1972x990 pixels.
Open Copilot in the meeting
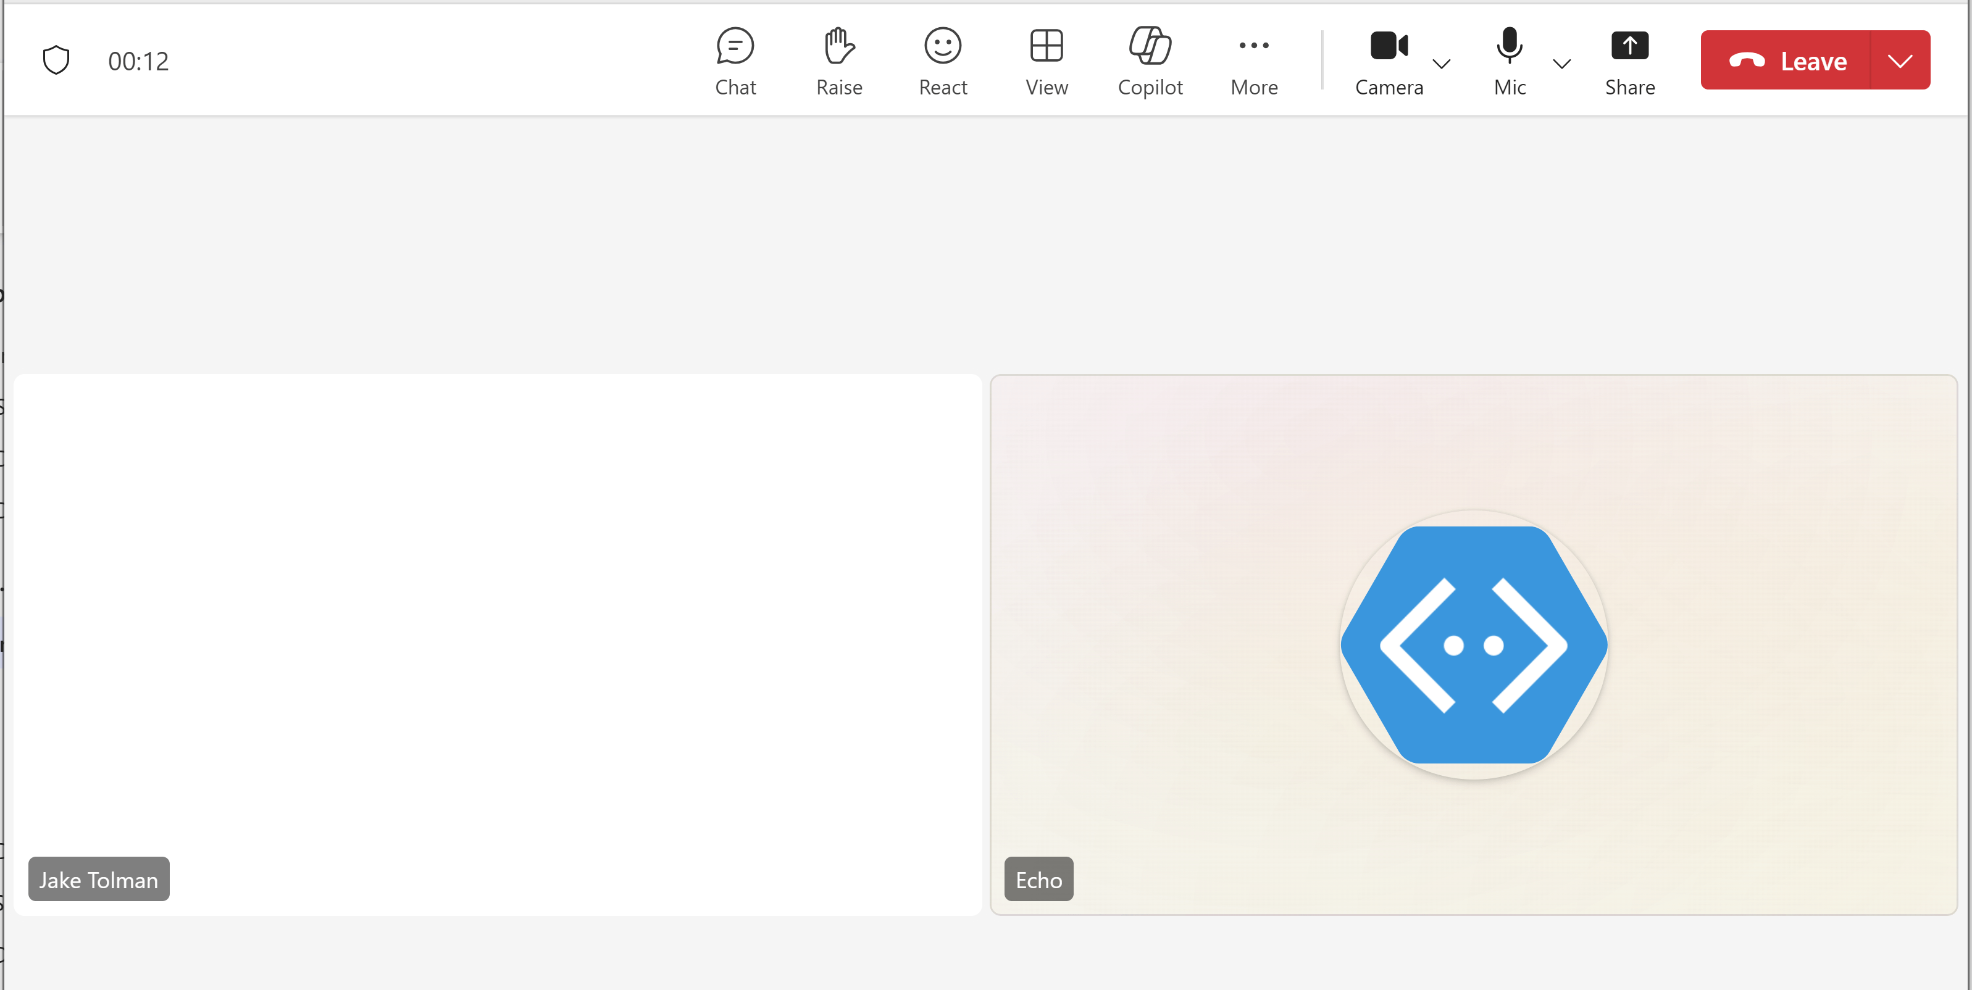point(1150,61)
